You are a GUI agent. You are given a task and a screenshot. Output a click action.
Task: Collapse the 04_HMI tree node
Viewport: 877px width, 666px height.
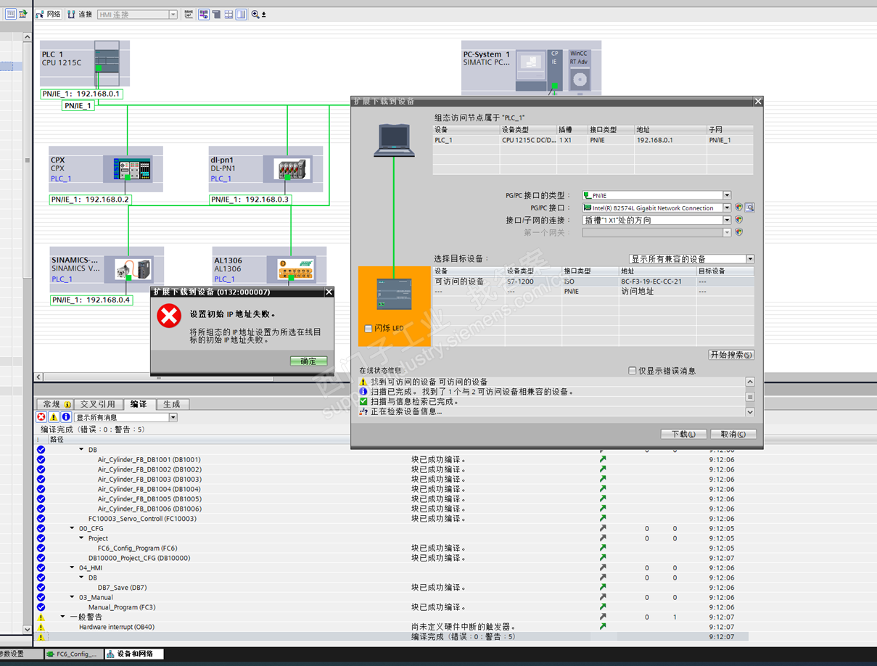72,568
